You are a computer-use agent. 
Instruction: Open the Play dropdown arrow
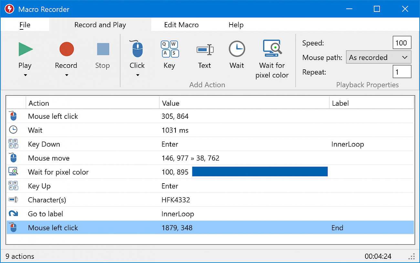coord(25,75)
